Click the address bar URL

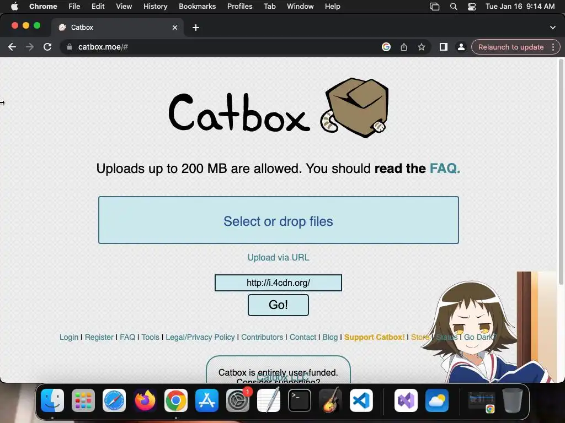pyautogui.click(x=103, y=47)
